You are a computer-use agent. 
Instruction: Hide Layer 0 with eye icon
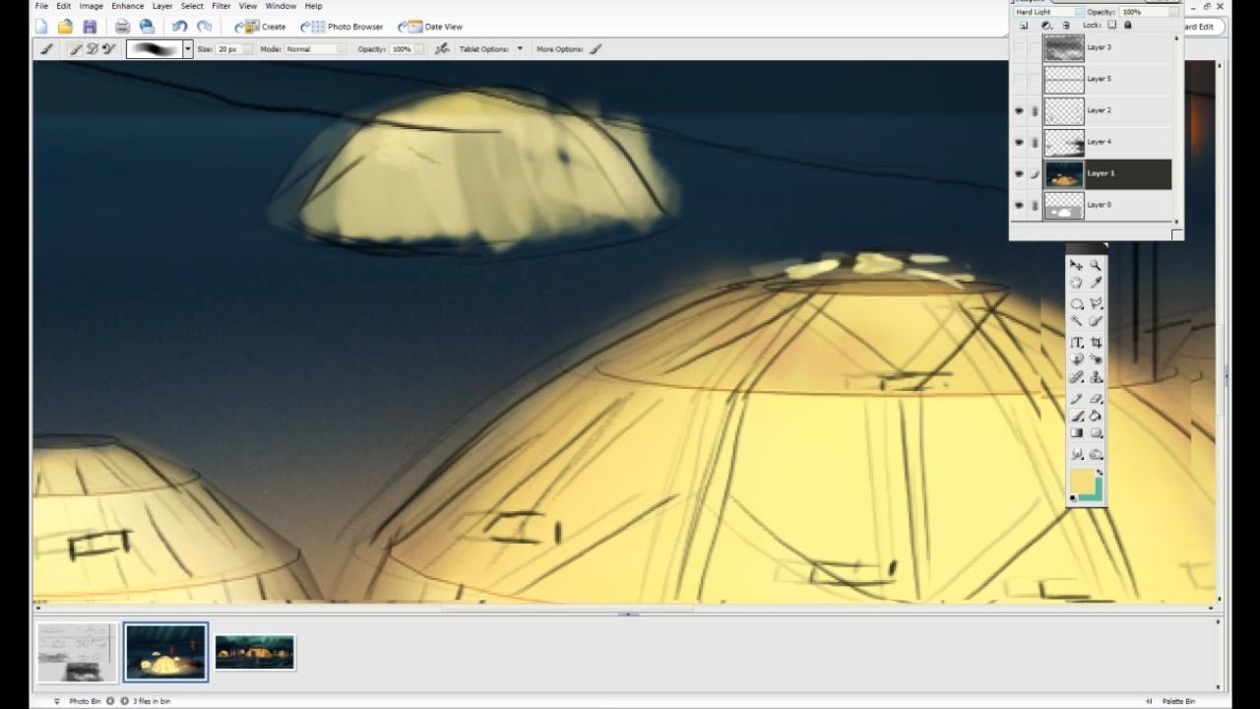point(1019,205)
